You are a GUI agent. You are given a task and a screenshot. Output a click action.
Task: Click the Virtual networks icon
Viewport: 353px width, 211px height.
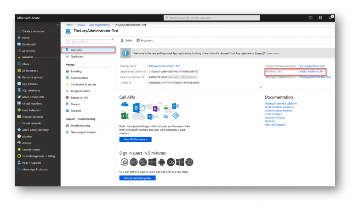(19, 123)
